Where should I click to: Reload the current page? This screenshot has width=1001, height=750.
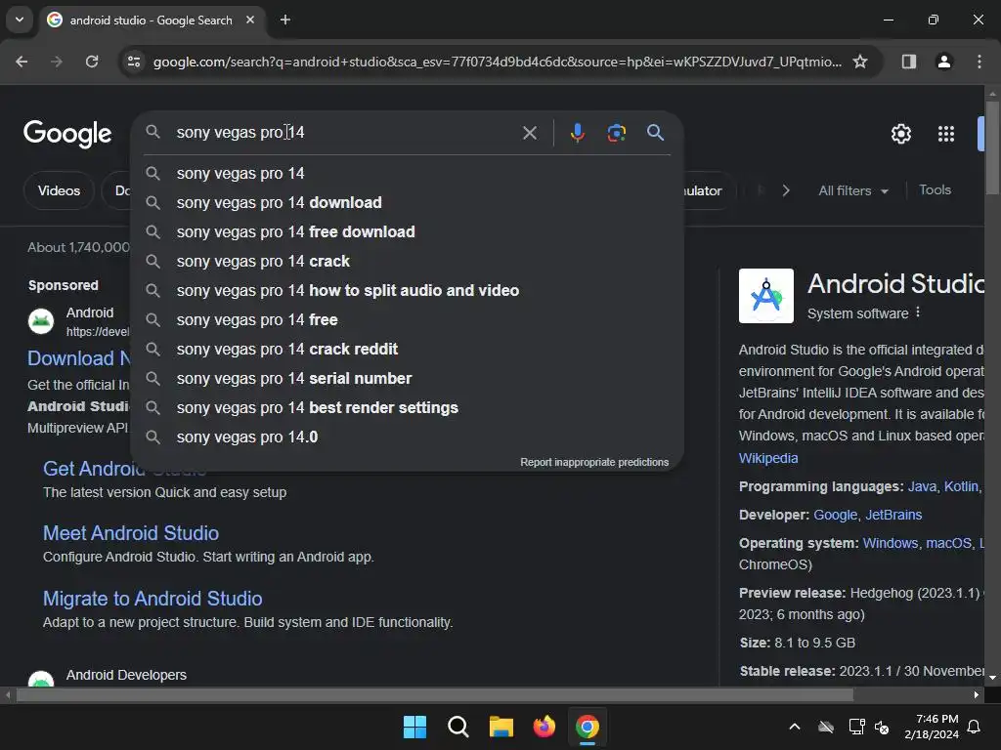point(92,62)
